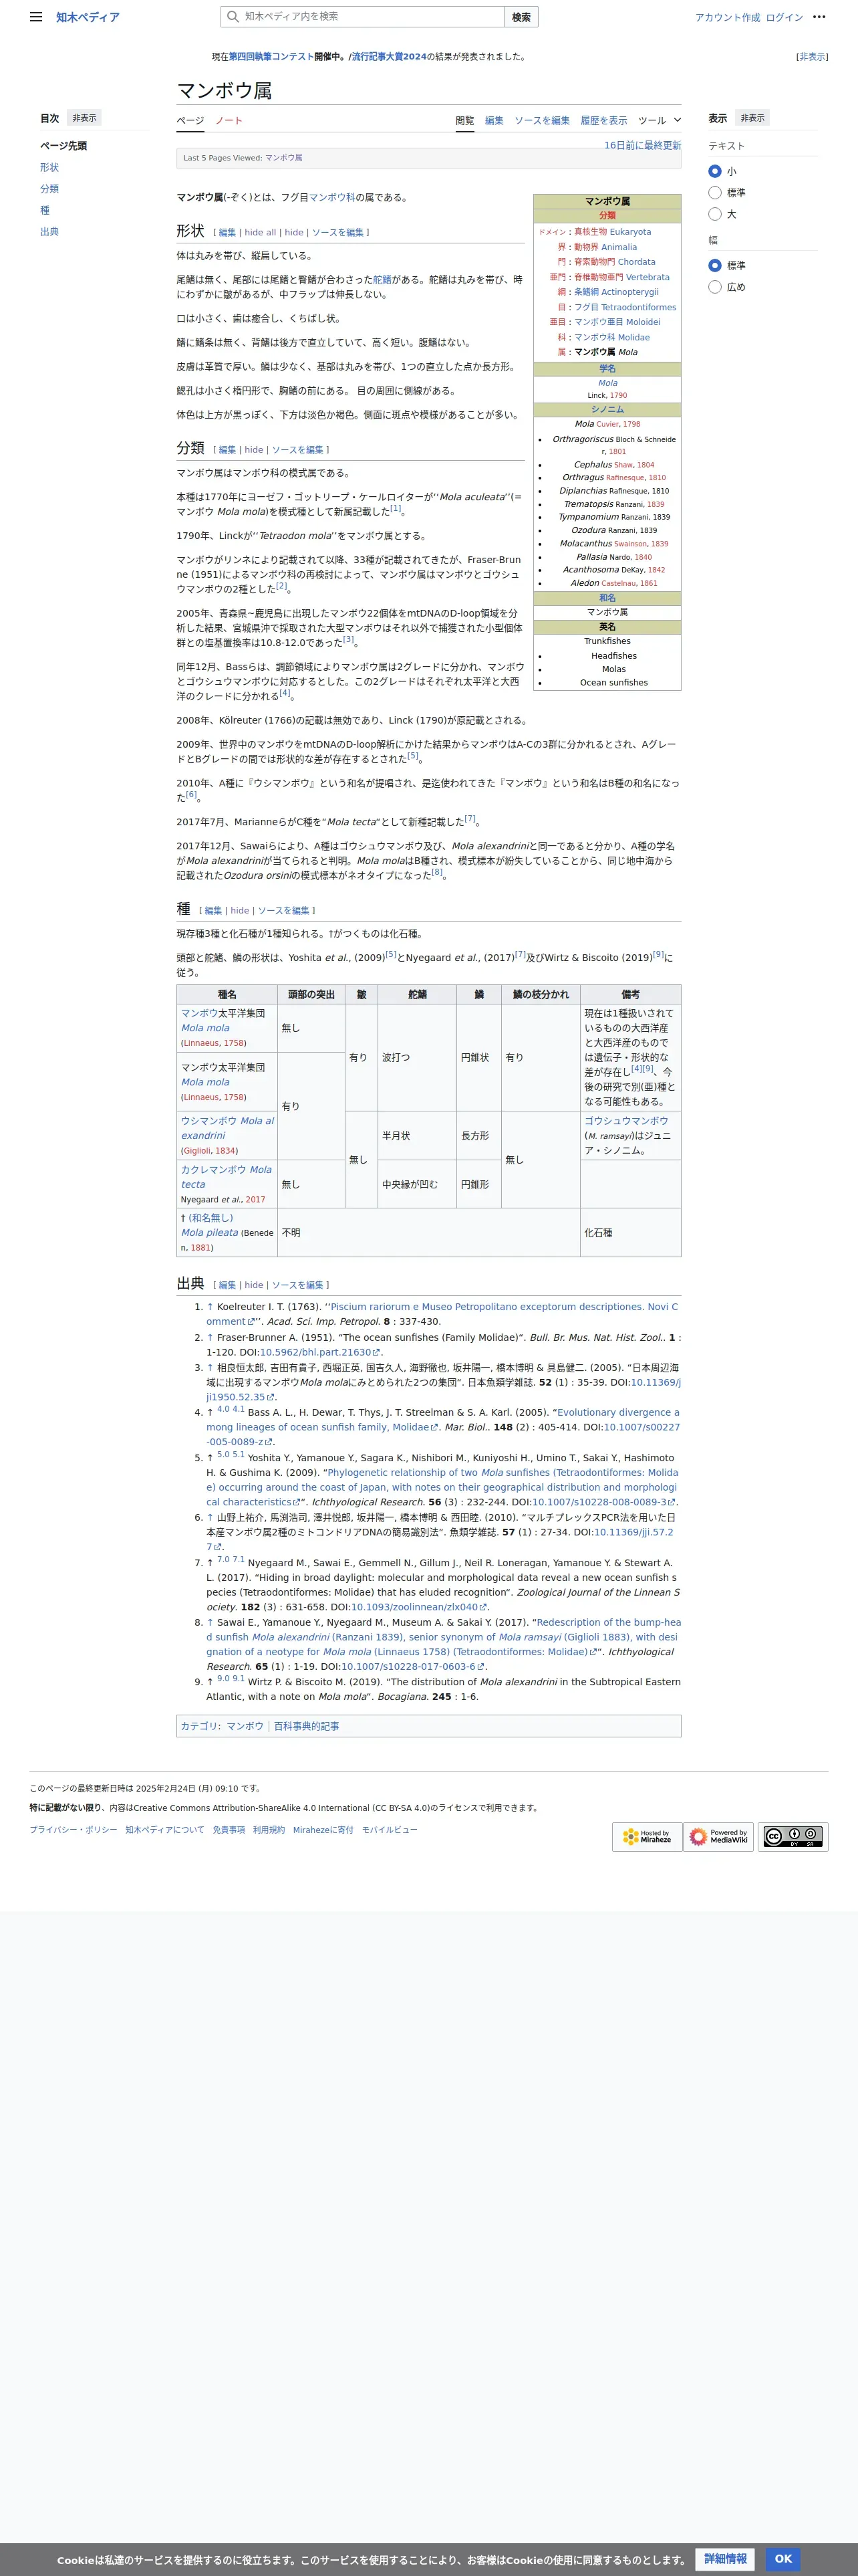Click hide next to 出典 heading
Viewport: 858px width, 2576px height.
(254, 1286)
